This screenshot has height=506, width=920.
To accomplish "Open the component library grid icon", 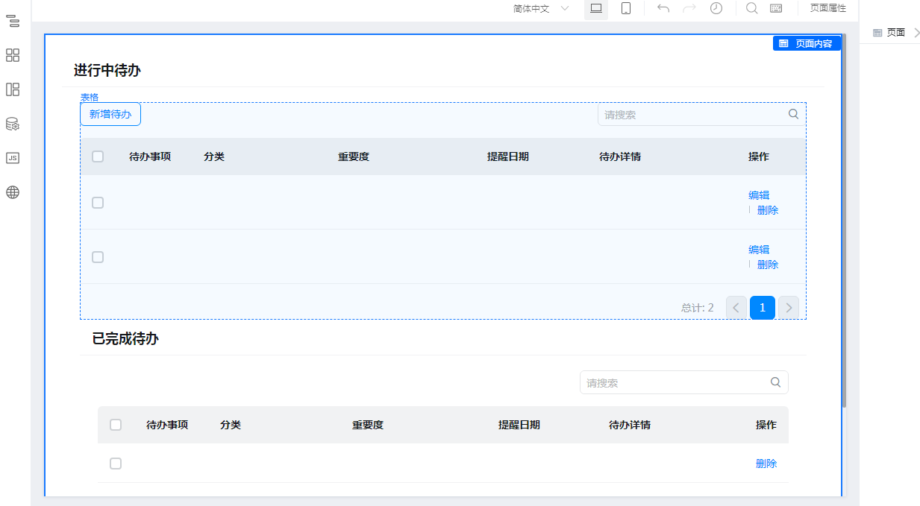I will (x=13, y=55).
